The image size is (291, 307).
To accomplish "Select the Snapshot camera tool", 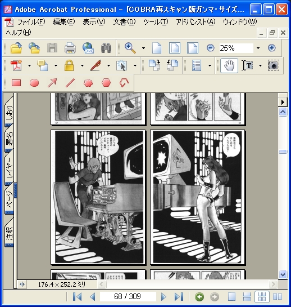I will 274,65.
